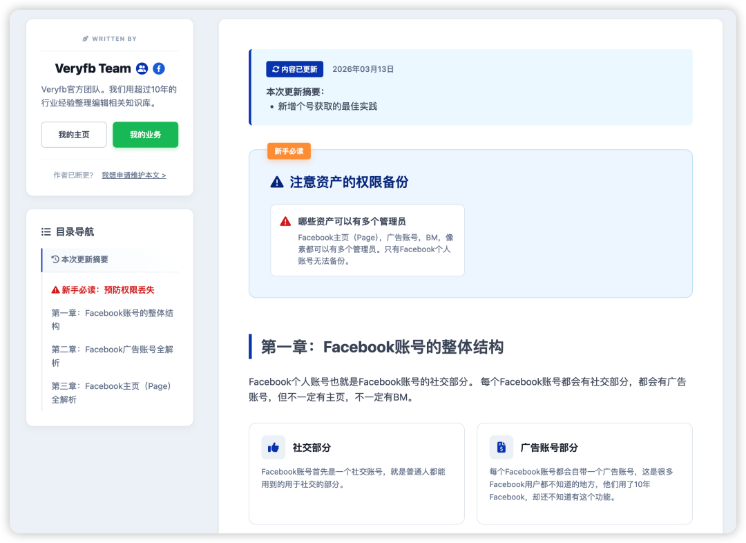Click the orange 新手必读 tag
Viewport: 746px width, 543px height.
tap(289, 151)
